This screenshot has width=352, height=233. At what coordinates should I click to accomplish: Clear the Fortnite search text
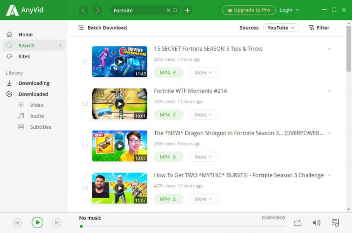click(168, 10)
